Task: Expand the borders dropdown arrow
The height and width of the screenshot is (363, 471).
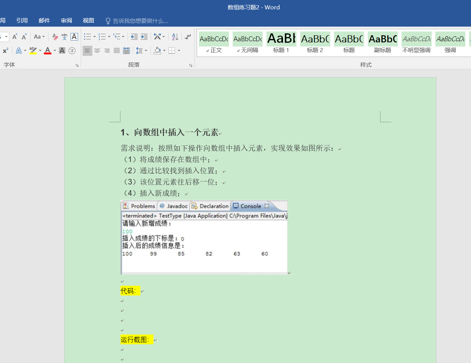Action: click(179, 51)
